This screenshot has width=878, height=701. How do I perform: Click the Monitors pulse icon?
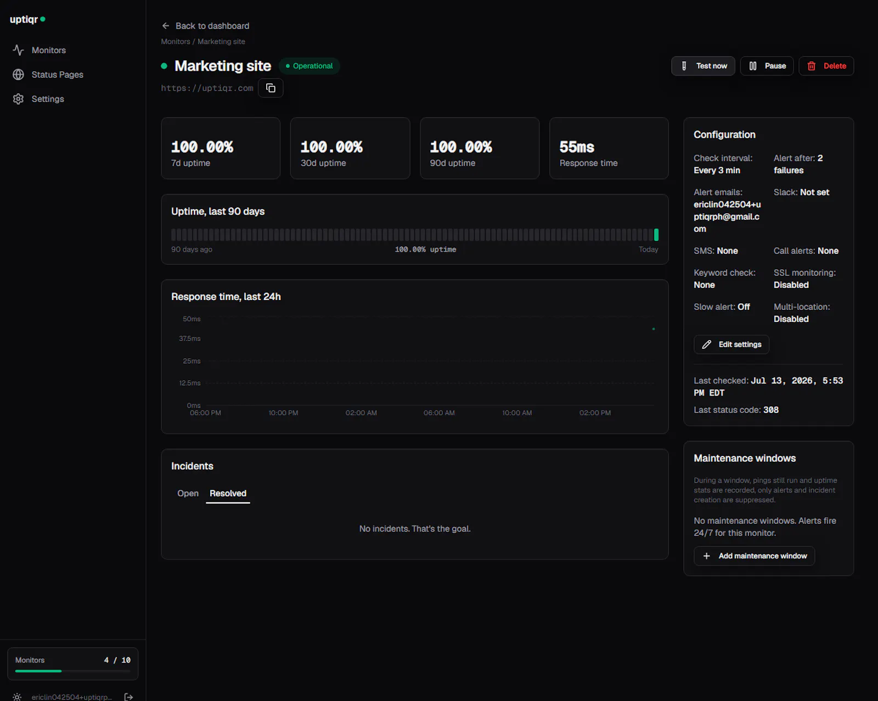coord(18,50)
